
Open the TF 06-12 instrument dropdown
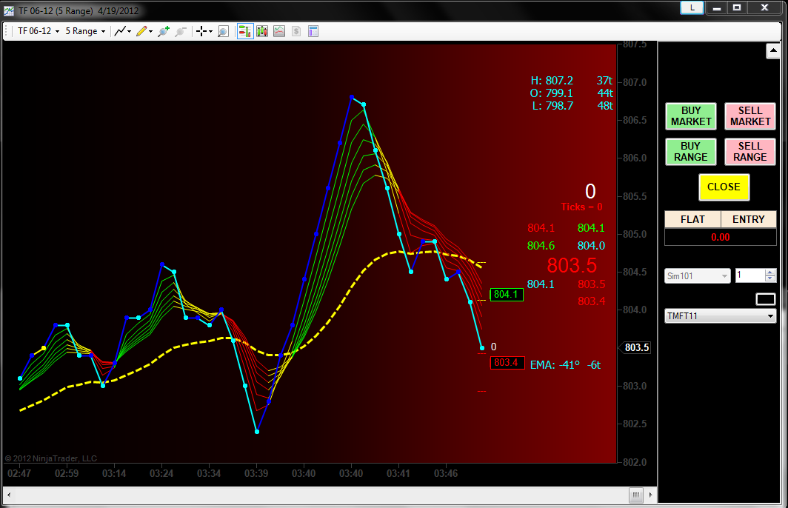pyautogui.click(x=39, y=31)
